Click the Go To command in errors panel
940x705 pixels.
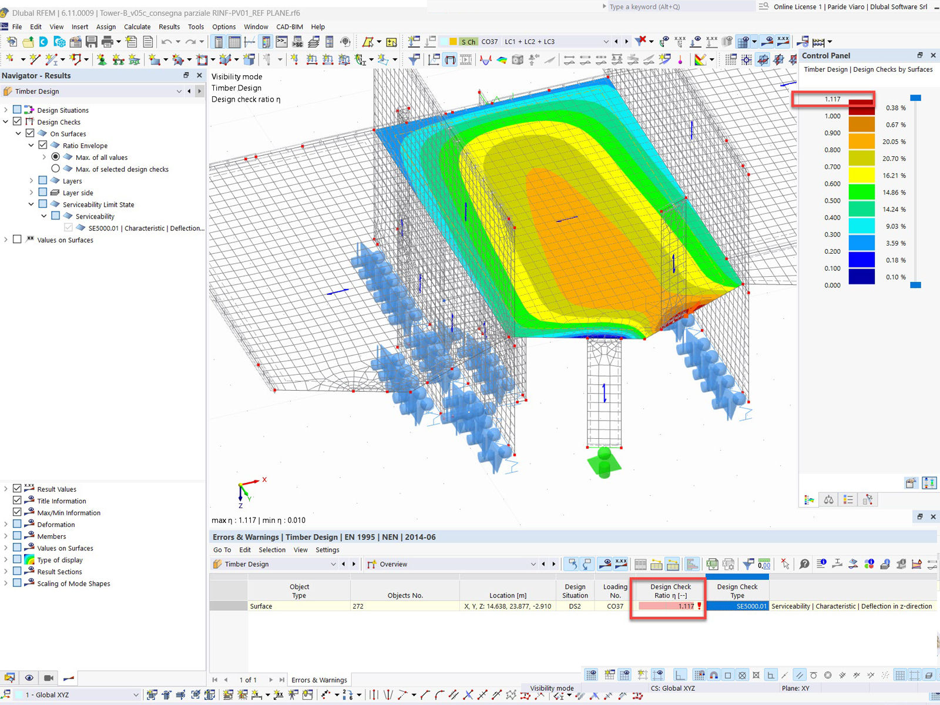pyautogui.click(x=222, y=550)
